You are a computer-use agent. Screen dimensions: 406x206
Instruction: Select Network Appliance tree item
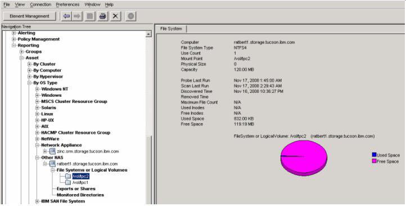(61, 145)
